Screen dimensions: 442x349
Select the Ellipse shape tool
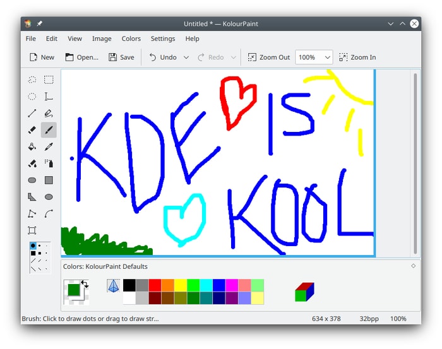[x=49, y=197]
